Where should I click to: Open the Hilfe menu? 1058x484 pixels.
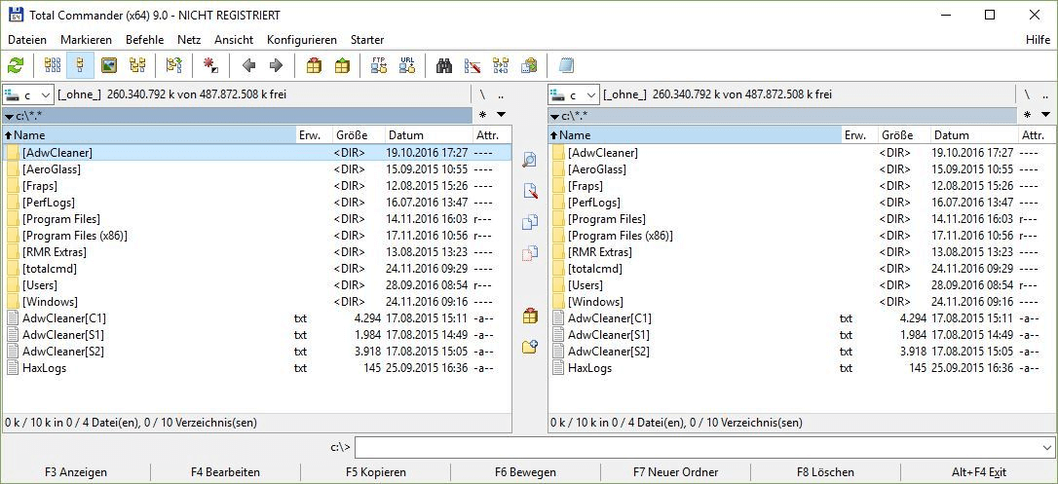point(1038,40)
